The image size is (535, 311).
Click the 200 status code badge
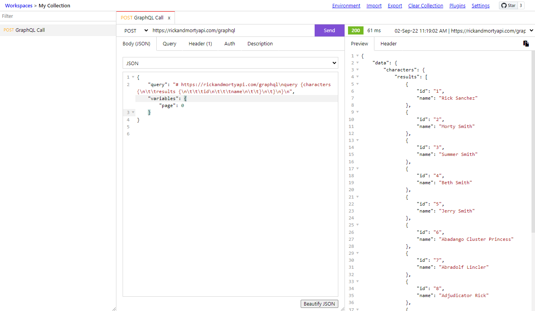[356, 31]
